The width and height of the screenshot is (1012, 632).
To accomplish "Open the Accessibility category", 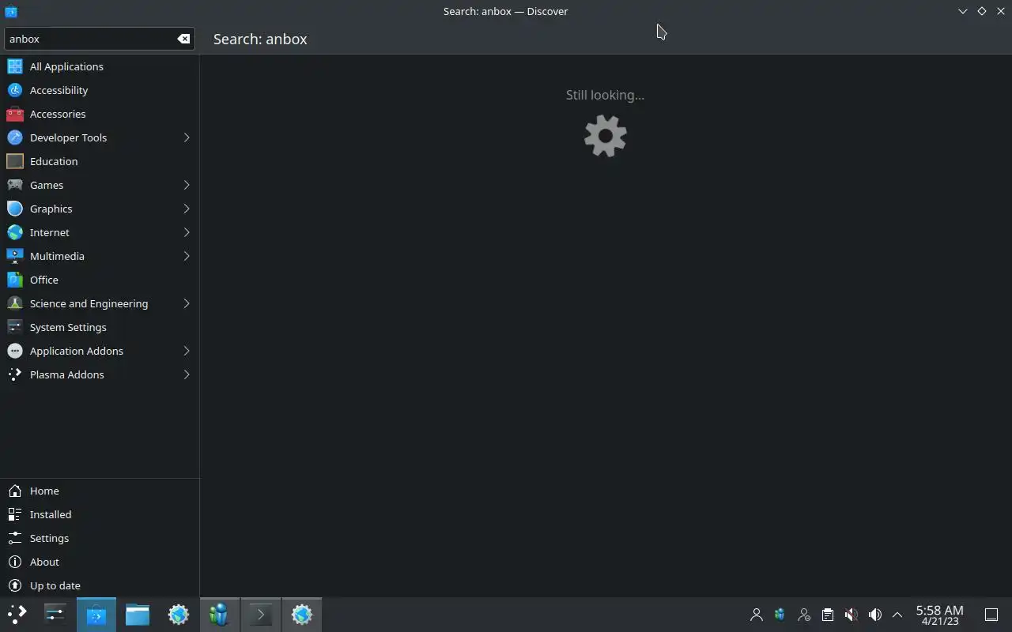I will [100, 90].
